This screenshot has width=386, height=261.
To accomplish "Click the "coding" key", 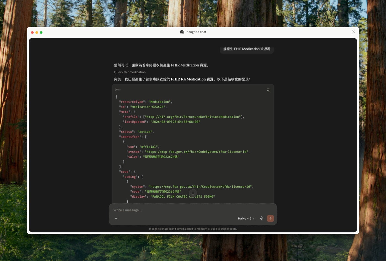I will [130, 177].
